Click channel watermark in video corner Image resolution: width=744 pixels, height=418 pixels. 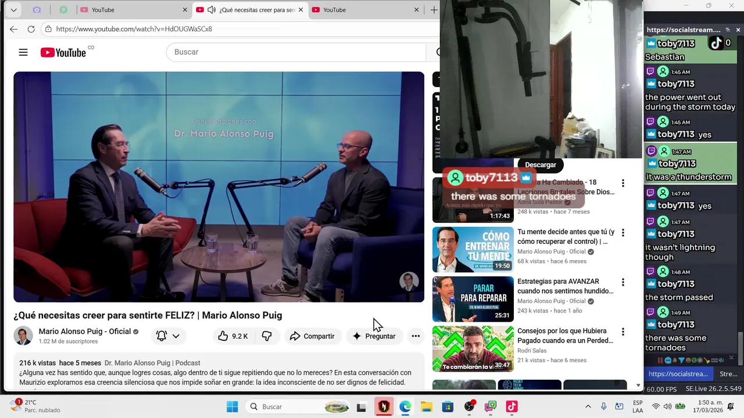tap(409, 282)
